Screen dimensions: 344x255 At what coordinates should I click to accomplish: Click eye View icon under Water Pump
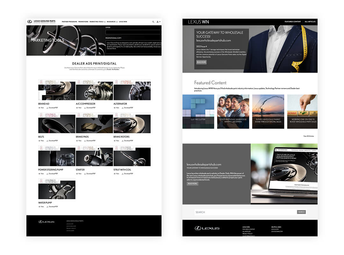39,207
